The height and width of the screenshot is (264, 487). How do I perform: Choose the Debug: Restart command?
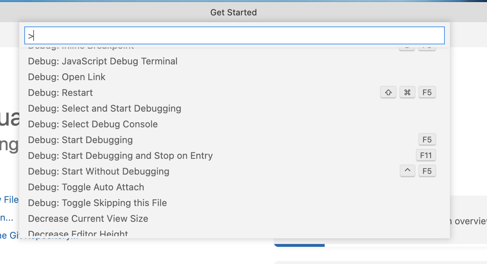pyautogui.click(x=235, y=93)
